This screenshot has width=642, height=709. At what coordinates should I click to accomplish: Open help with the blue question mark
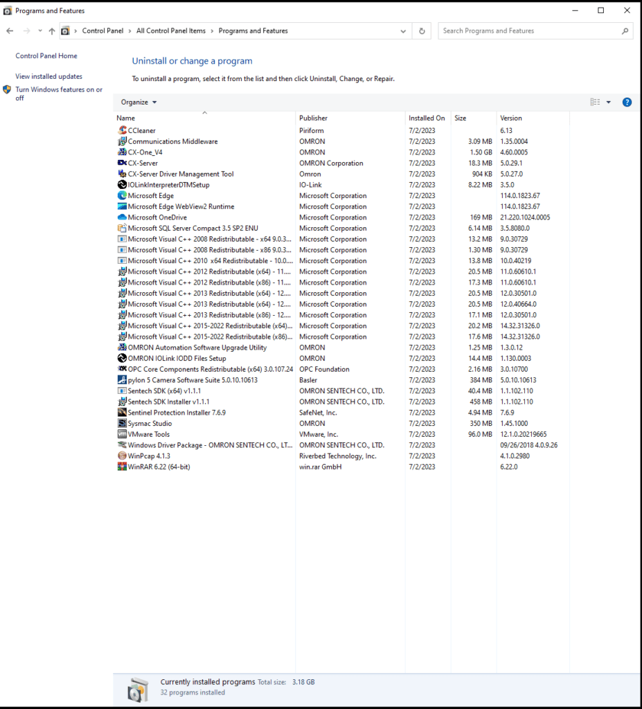pyautogui.click(x=627, y=102)
